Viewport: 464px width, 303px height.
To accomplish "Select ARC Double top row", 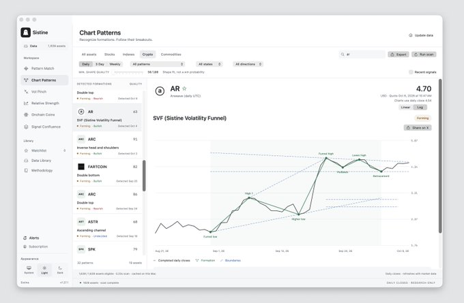I will [x=107, y=200].
